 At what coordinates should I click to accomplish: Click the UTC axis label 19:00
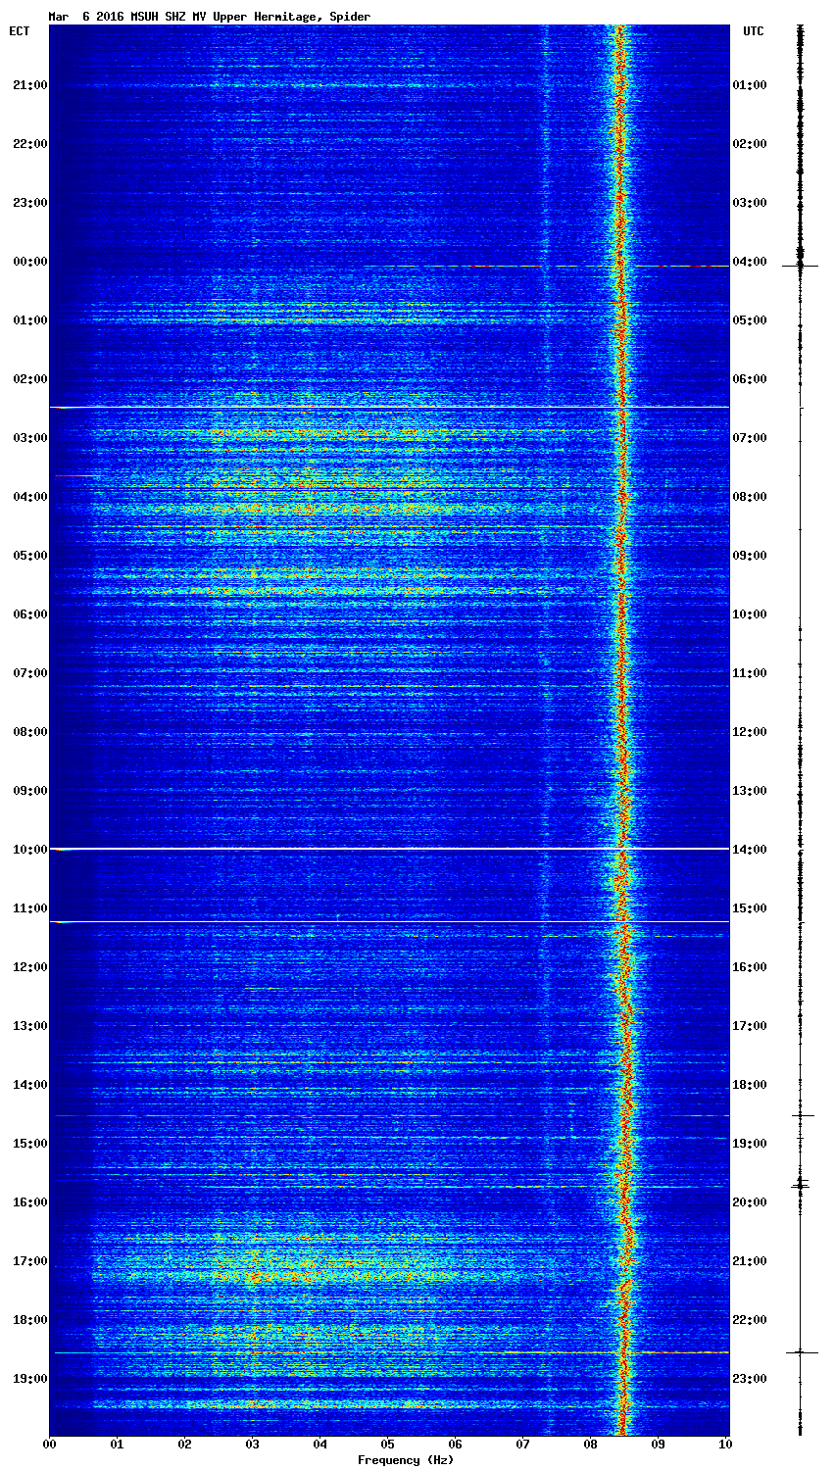[750, 1144]
